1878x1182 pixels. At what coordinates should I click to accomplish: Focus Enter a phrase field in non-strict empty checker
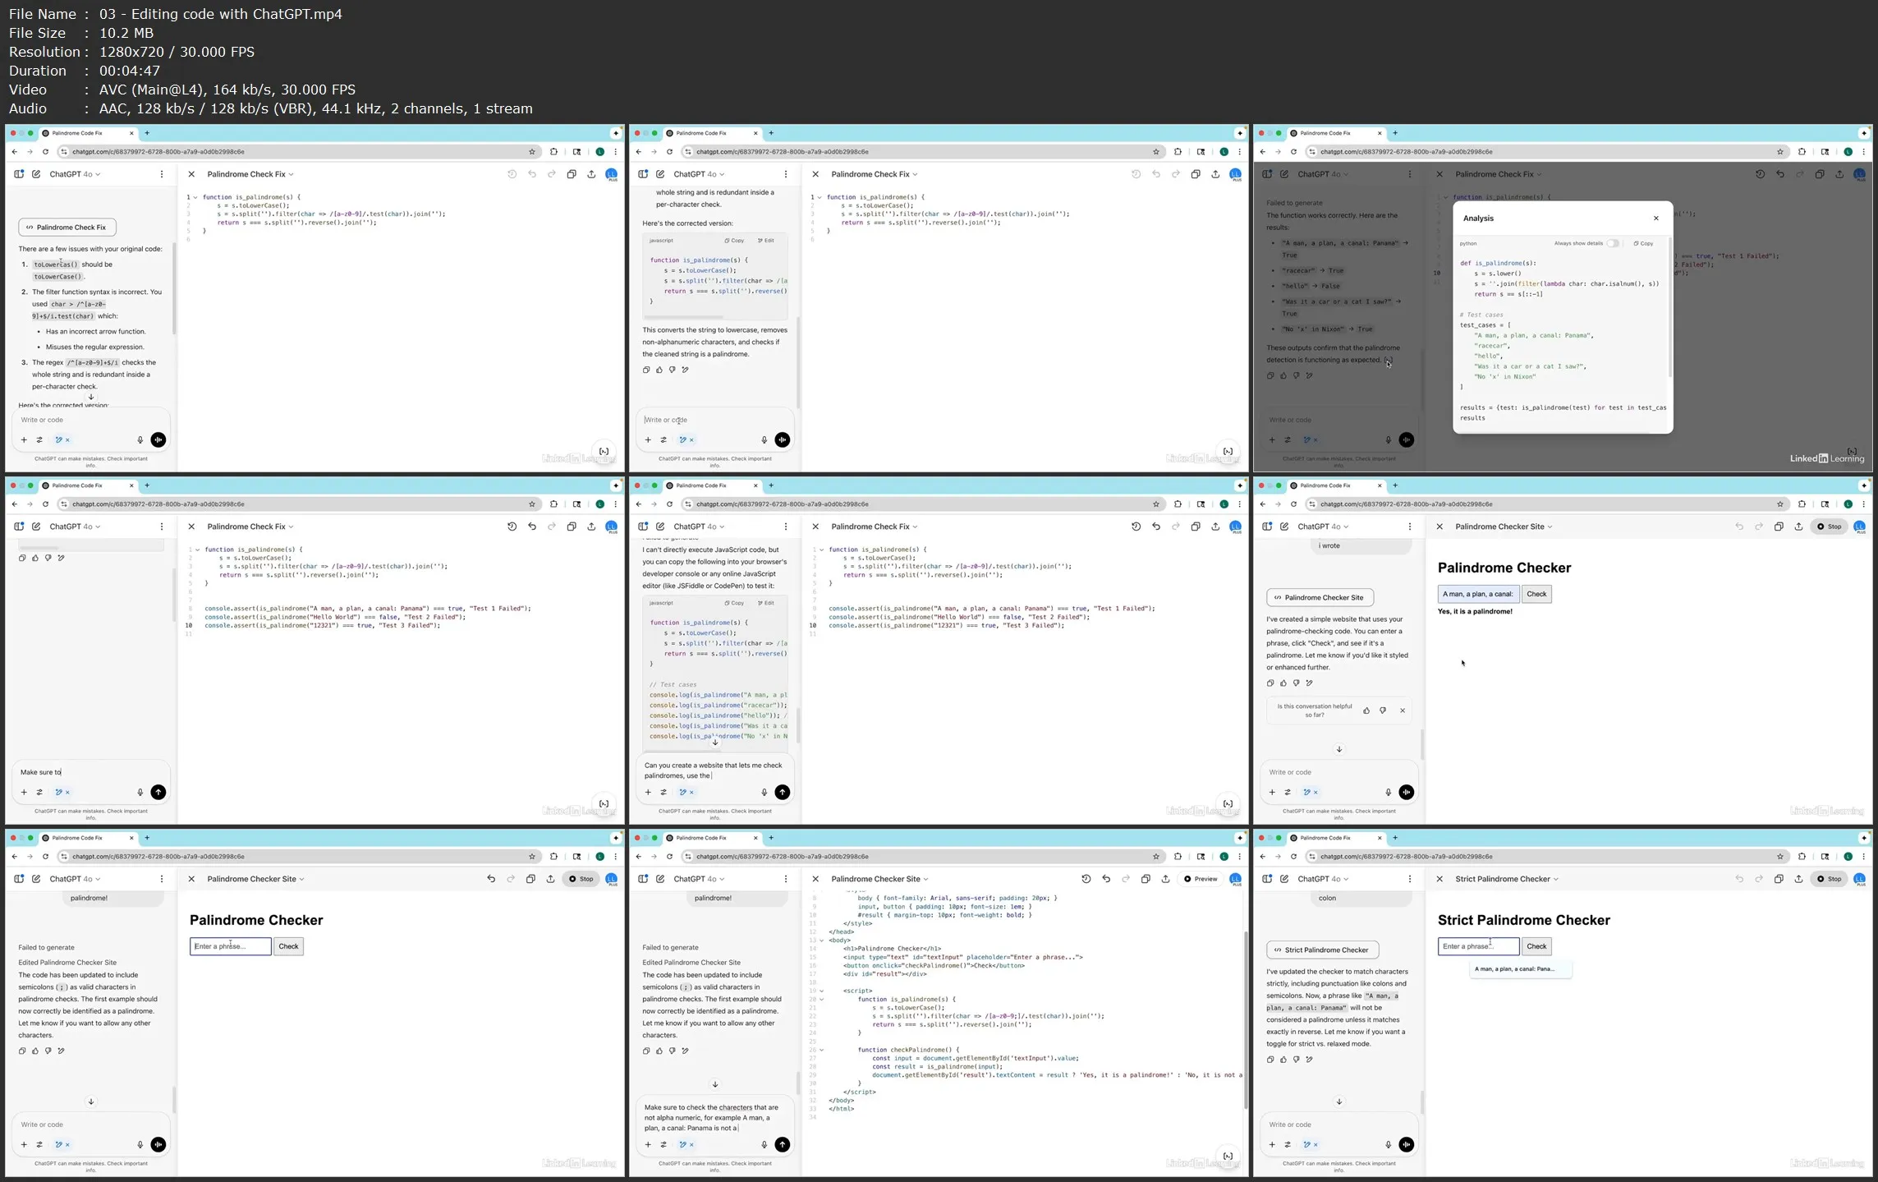pos(230,946)
